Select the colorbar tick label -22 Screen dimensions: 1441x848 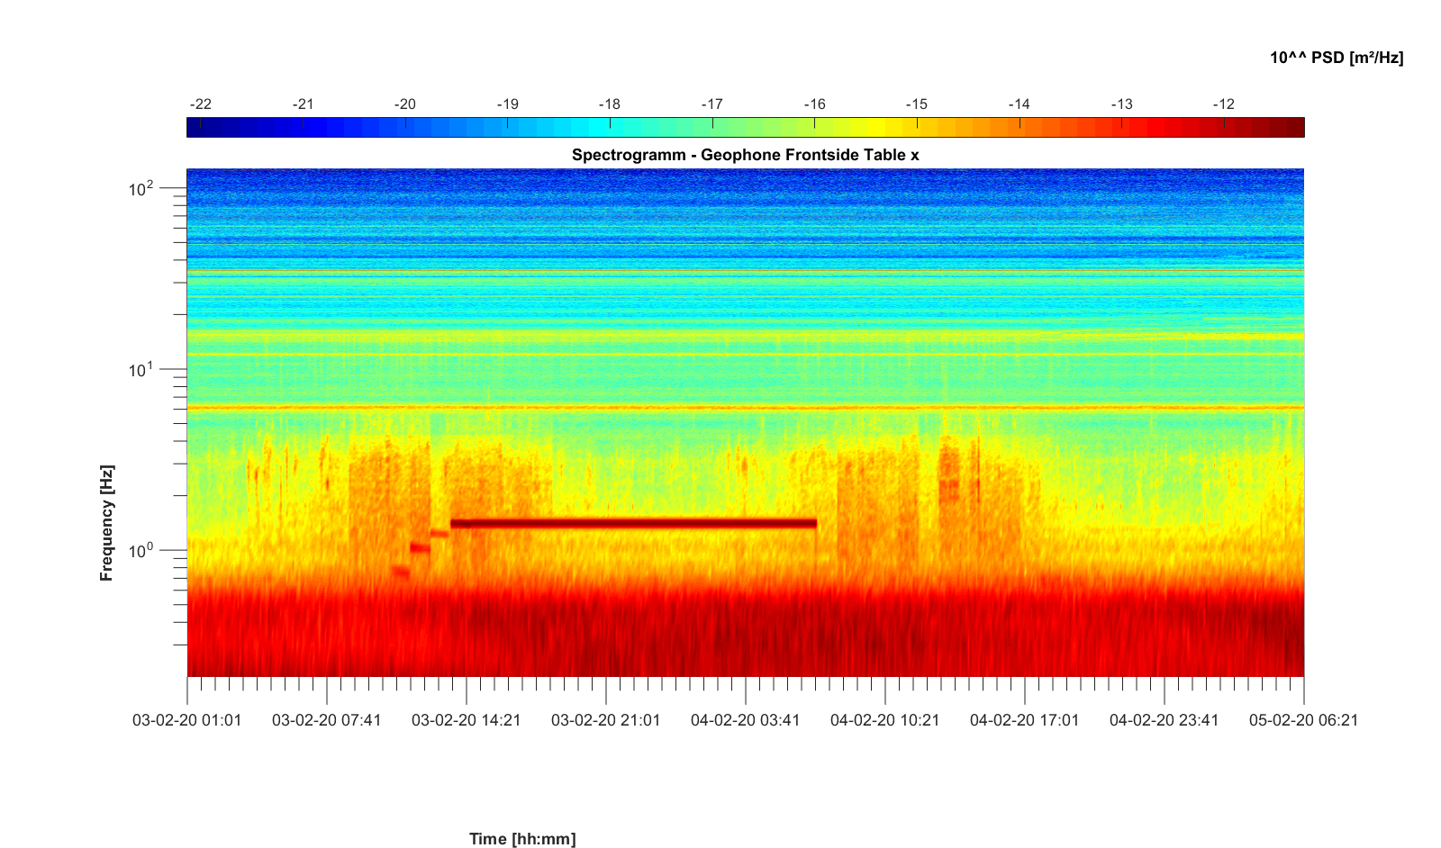pos(201,104)
